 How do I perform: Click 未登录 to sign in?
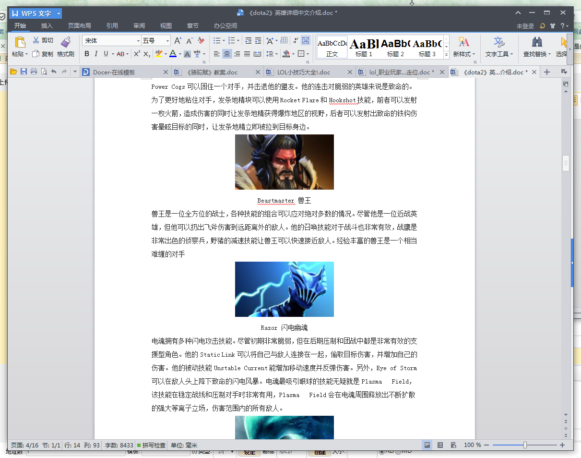[525, 26]
